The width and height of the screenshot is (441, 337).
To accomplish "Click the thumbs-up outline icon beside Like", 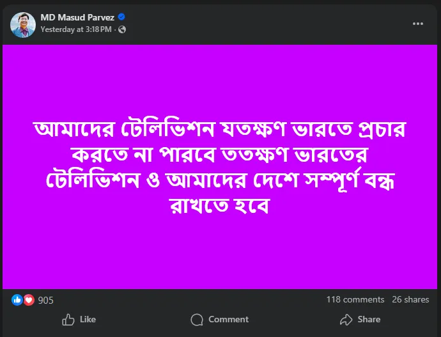I will coord(68,319).
